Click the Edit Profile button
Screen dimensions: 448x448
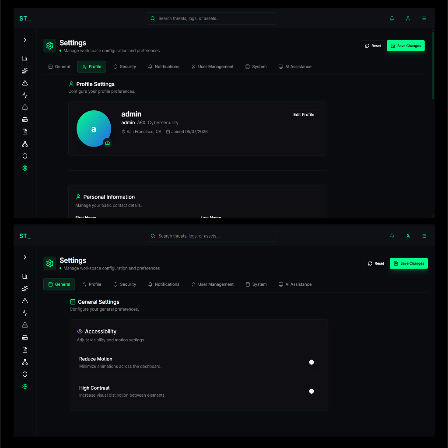[304, 115]
